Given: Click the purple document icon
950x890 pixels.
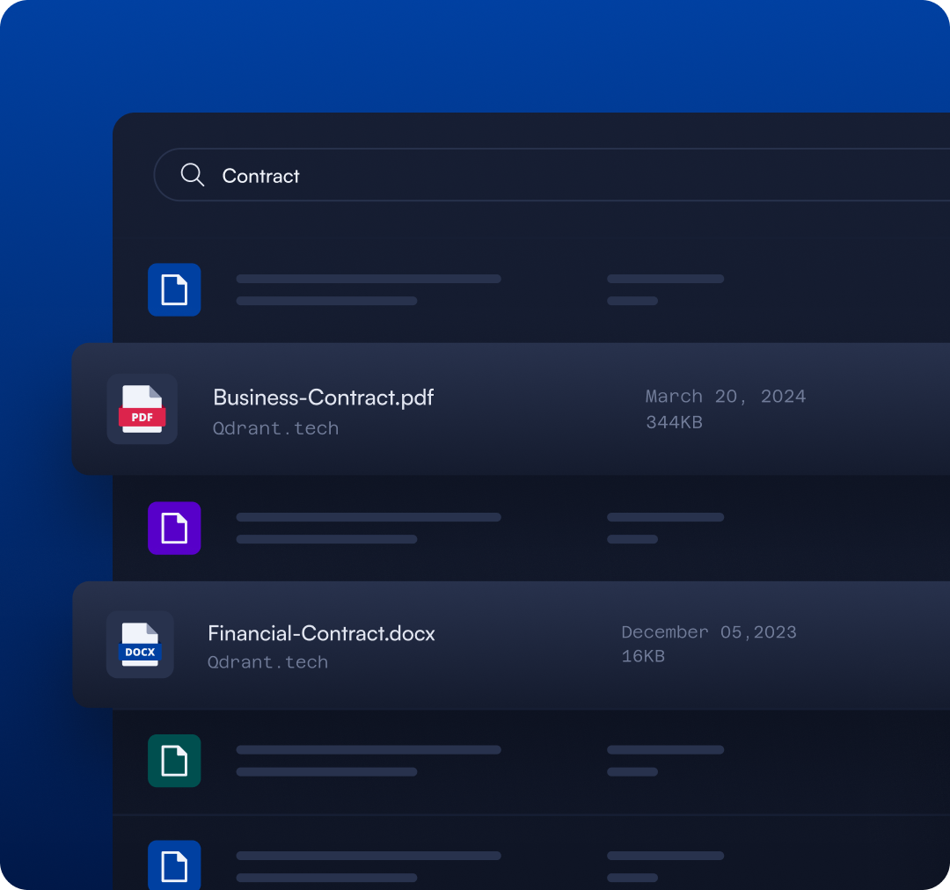Looking at the screenshot, I should (174, 529).
